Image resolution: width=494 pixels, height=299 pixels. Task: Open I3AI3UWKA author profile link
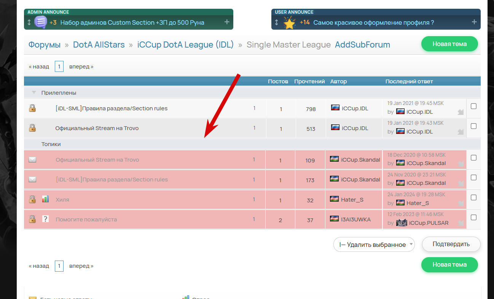pos(356,219)
